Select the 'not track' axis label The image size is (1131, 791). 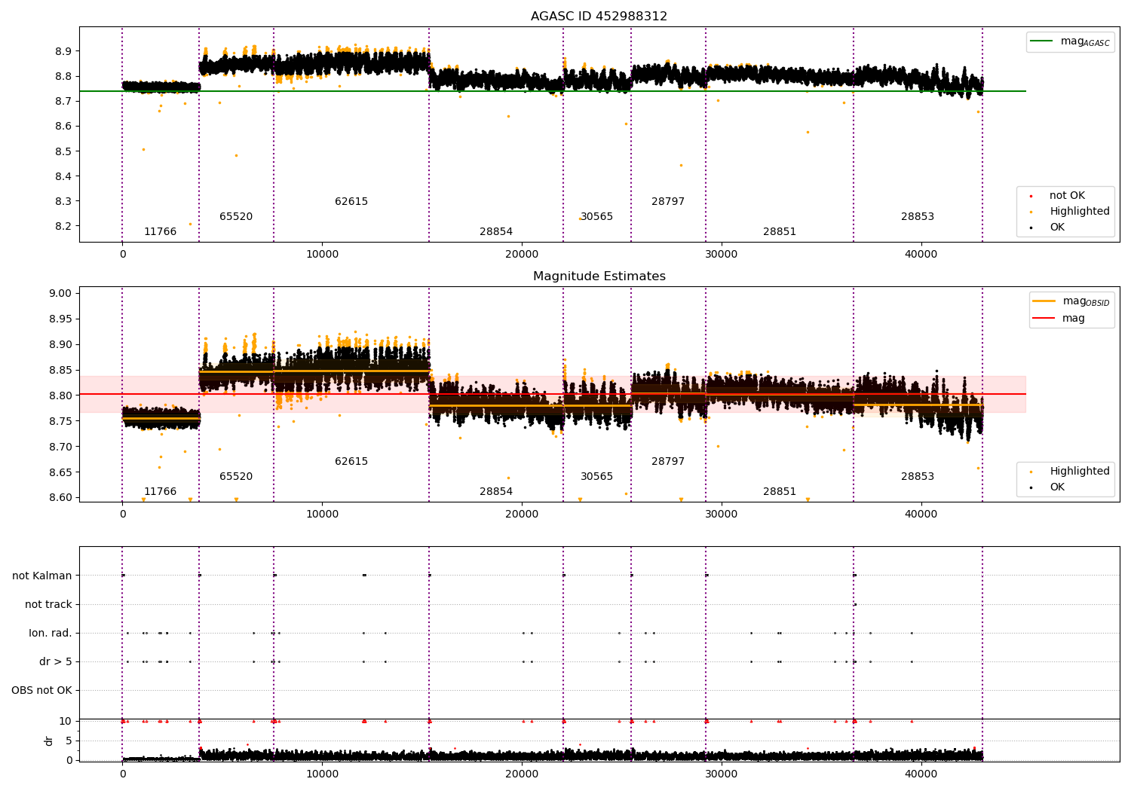(x=48, y=604)
